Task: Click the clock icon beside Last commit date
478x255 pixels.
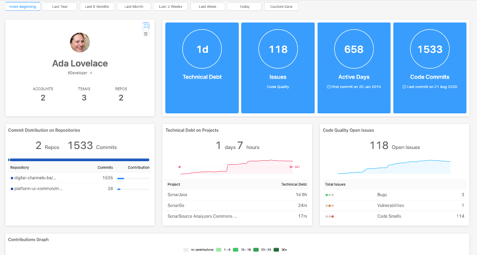Action: point(404,86)
